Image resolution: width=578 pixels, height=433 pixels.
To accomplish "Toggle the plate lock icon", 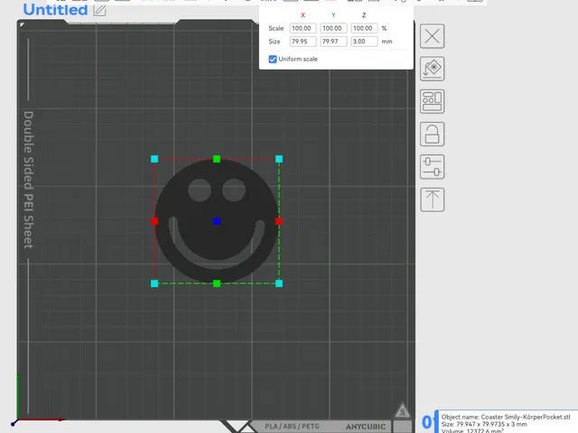I will coord(432,134).
